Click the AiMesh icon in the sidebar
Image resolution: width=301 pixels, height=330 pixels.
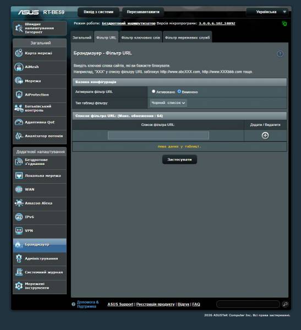[x=19, y=67]
